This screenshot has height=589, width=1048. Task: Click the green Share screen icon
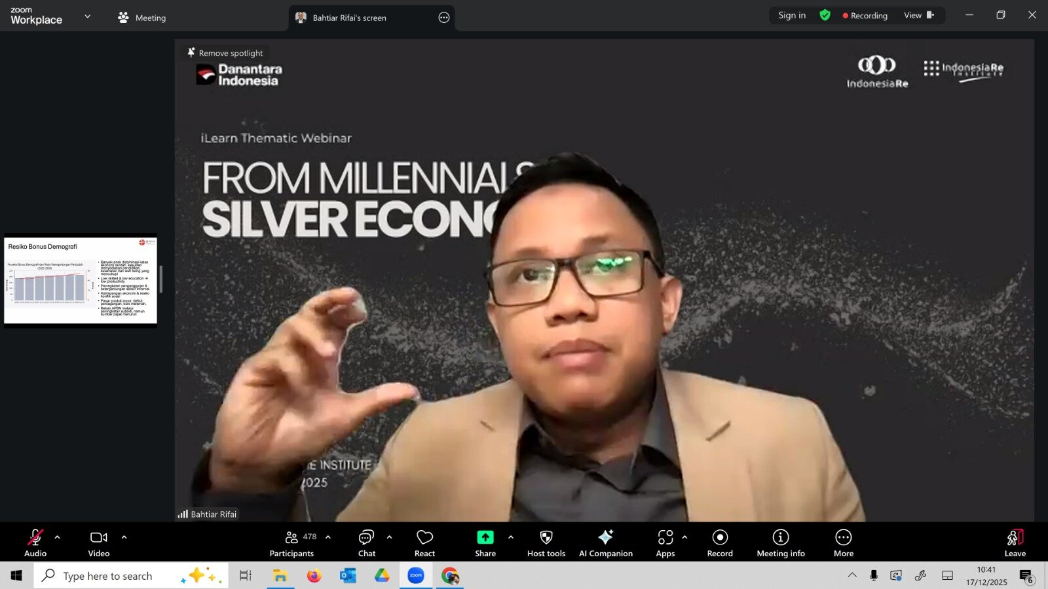[x=485, y=537]
